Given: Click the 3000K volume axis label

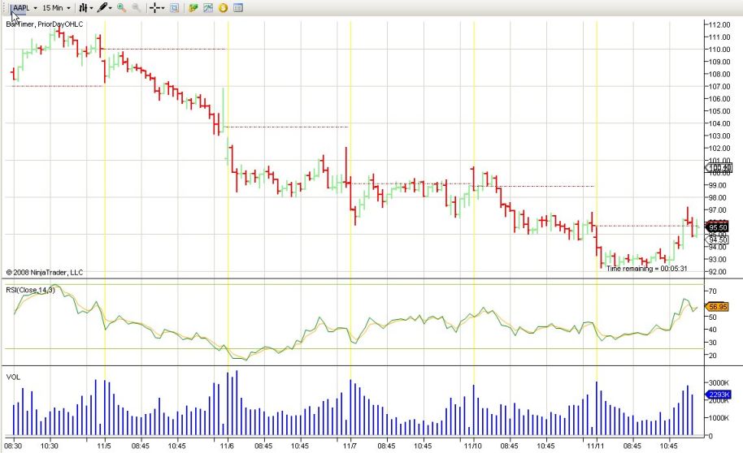Looking at the screenshot, I should tap(719, 382).
